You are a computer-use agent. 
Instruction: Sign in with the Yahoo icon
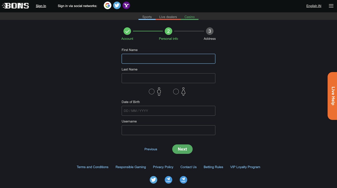(x=126, y=6)
